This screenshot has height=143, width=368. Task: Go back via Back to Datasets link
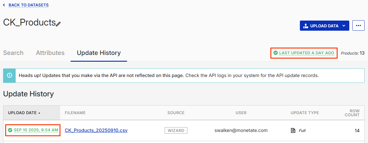coord(29,5)
